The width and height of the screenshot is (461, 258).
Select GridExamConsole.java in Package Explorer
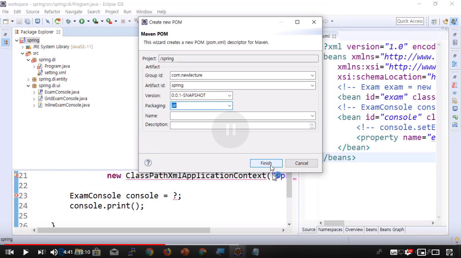point(66,98)
